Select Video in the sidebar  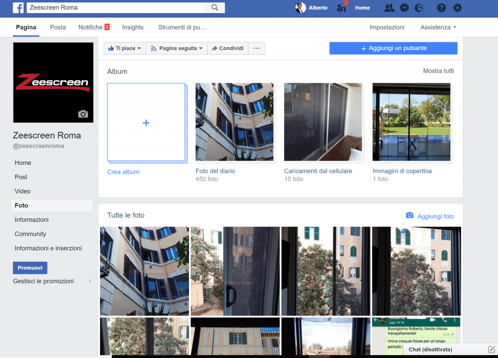(x=22, y=191)
